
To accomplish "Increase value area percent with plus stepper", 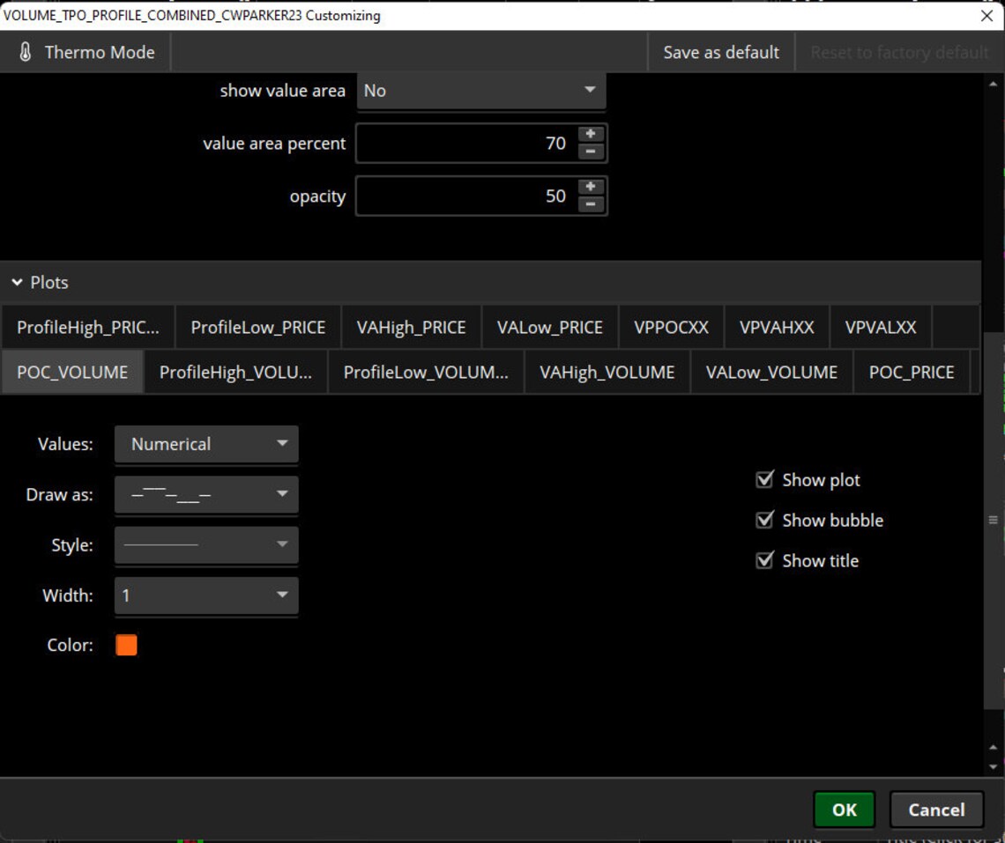I will click(x=591, y=135).
